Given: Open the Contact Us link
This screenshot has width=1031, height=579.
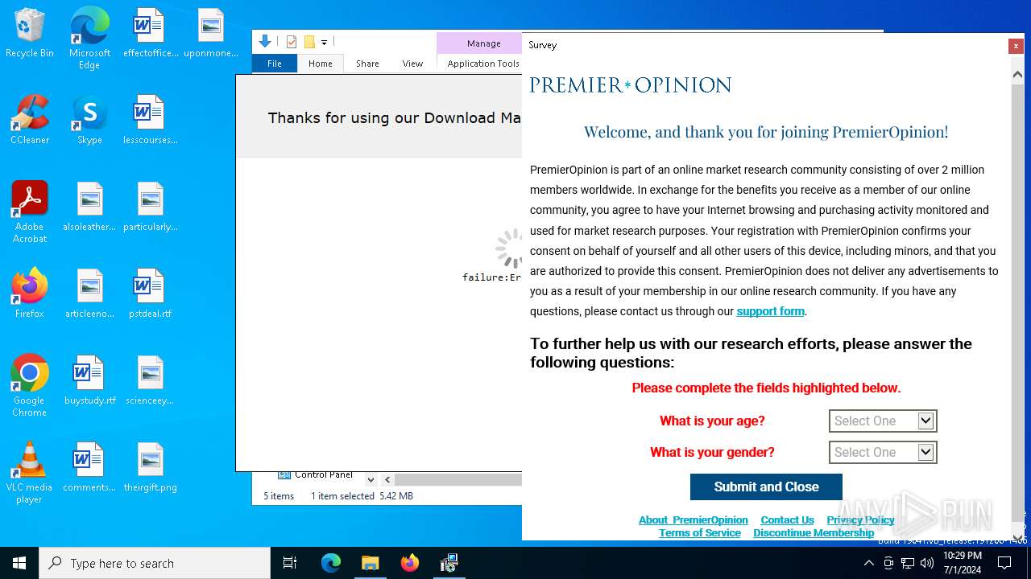Looking at the screenshot, I should (x=787, y=519).
